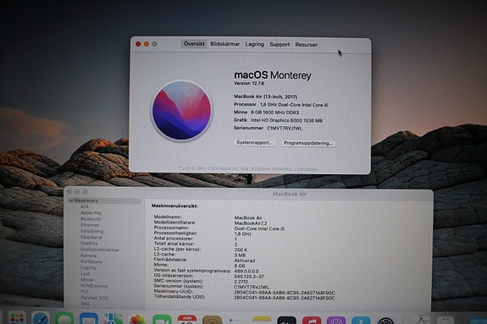Image resolution: width=487 pixels, height=324 pixels.
Task: Collapse the Maskinvara tree chevron
Action: coord(71,200)
